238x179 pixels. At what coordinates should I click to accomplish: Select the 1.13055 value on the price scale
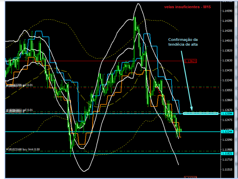tap(226, 90)
